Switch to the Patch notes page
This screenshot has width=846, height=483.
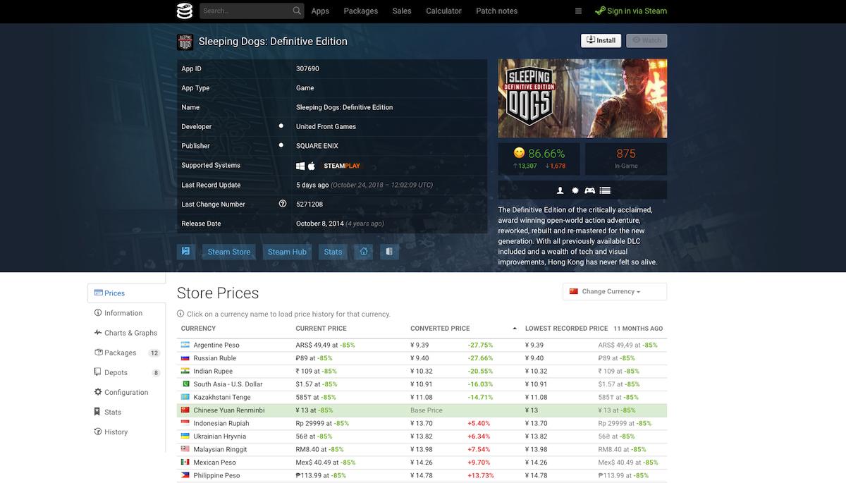496,11
